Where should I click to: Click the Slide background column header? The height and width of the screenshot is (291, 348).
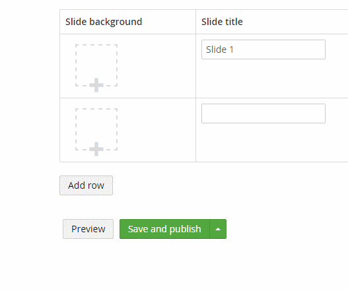click(x=104, y=22)
